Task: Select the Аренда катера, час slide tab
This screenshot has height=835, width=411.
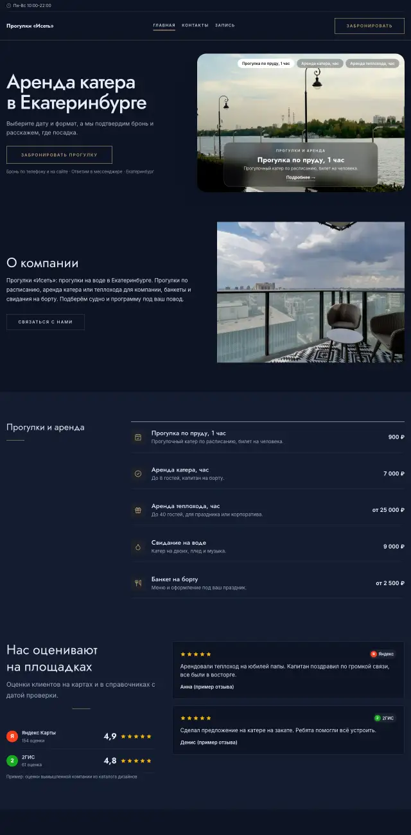Action: tap(320, 64)
